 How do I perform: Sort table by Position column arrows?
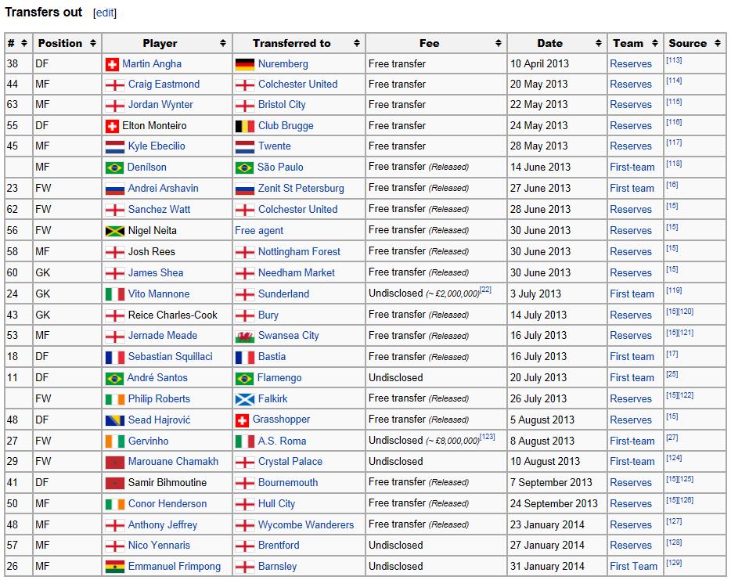(93, 44)
